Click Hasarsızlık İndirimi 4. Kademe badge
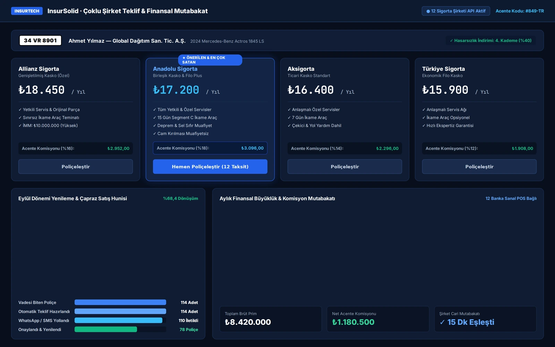 point(491,41)
